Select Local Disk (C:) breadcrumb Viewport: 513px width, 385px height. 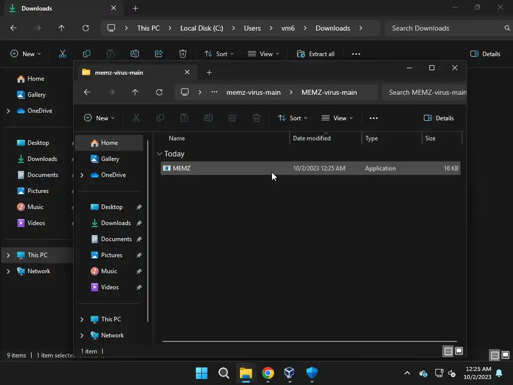(x=201, y=28)
